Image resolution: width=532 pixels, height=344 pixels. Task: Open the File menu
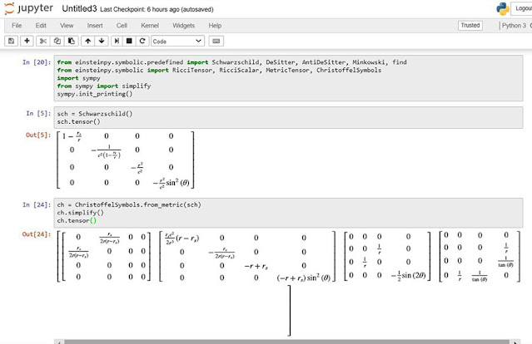coord(17,26)
